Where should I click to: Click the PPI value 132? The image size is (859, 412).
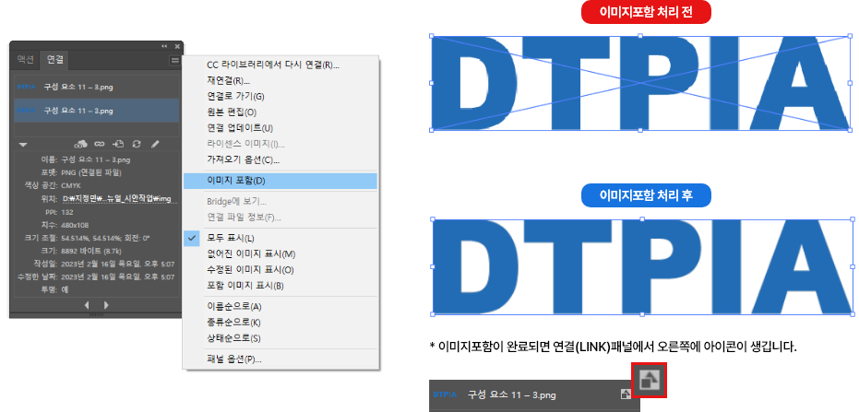point(67,212)
